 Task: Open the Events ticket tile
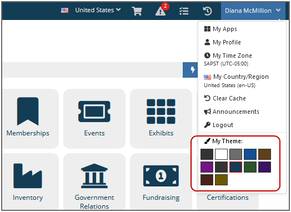coord(94,119)
